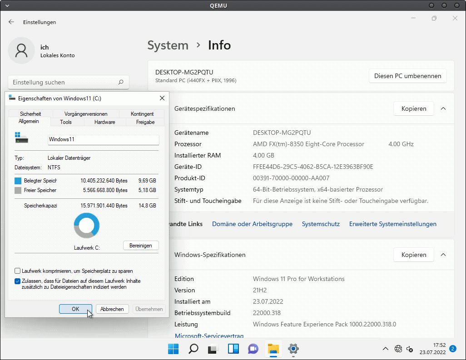The image size is (466, 360).
Task: Click the gray Freier Speicher color swatch
Action: (18, 190)
